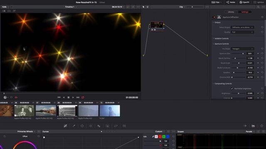Show the Scopes panel icon

coord(253,126)
